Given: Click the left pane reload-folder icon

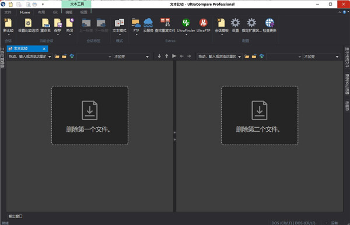Looking at the screenshot, I should pos(64,57).
